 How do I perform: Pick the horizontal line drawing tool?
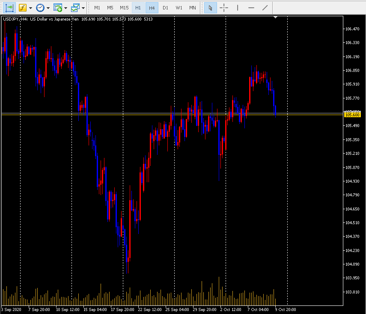tap(251, 8)
